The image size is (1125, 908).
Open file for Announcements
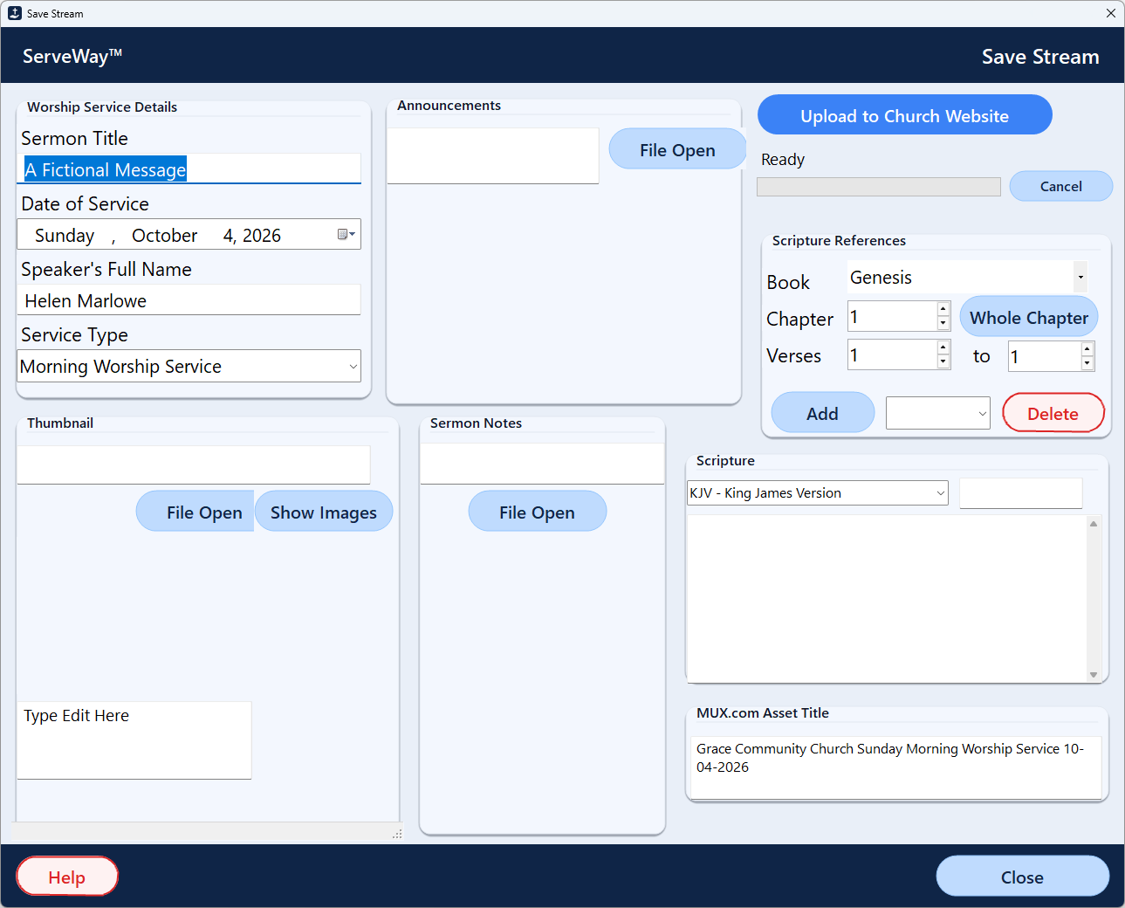[677, 149]
